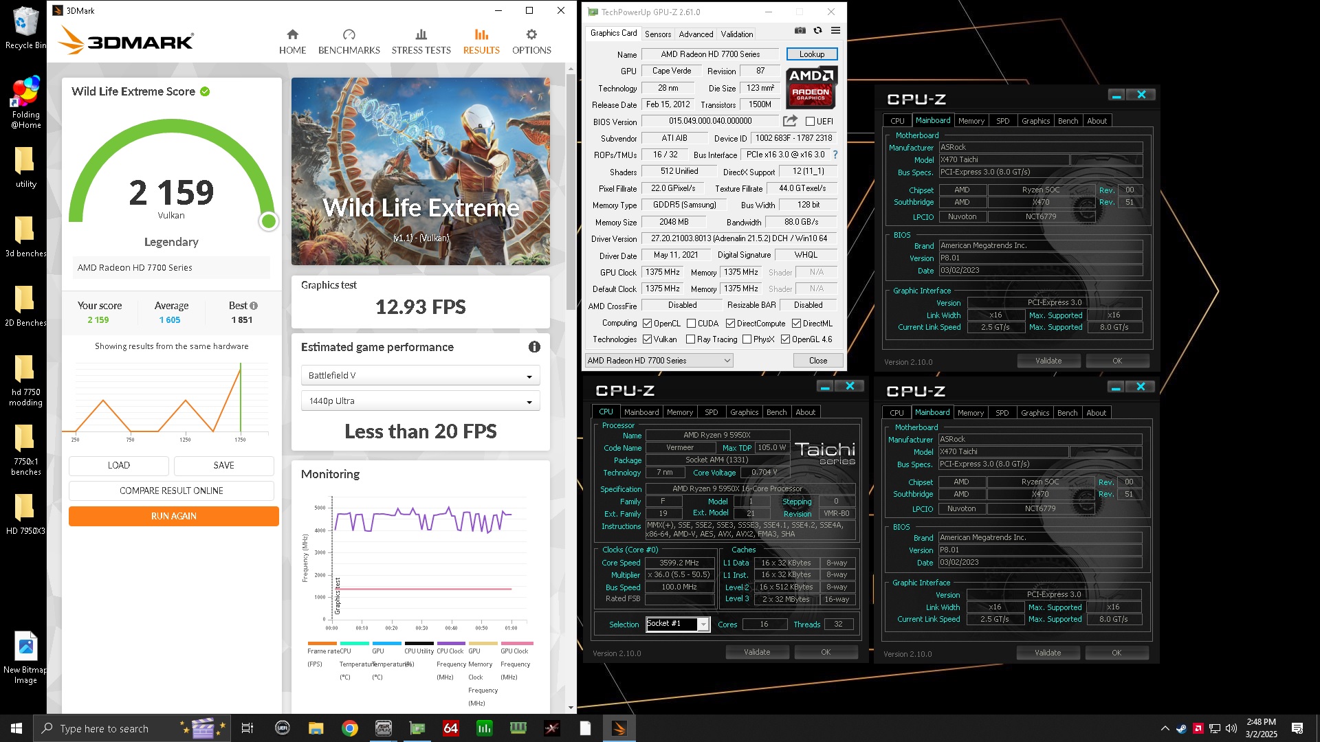The width and height of the screenshot is (1320, 742).
Task: Open AMD Radeon Software tray icon
Action: coord(1198,728)
